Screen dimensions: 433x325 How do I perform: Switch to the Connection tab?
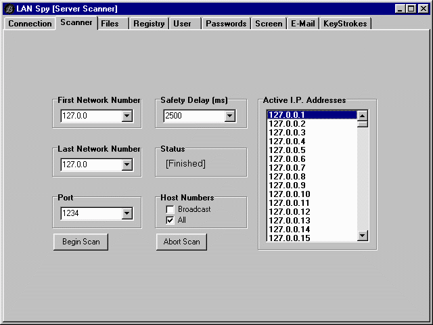(30, 24)
